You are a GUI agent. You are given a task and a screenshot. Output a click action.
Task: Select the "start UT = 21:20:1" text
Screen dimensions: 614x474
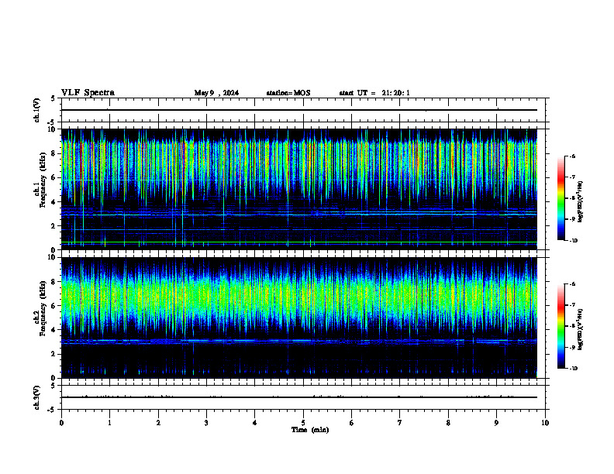[374, 93]
